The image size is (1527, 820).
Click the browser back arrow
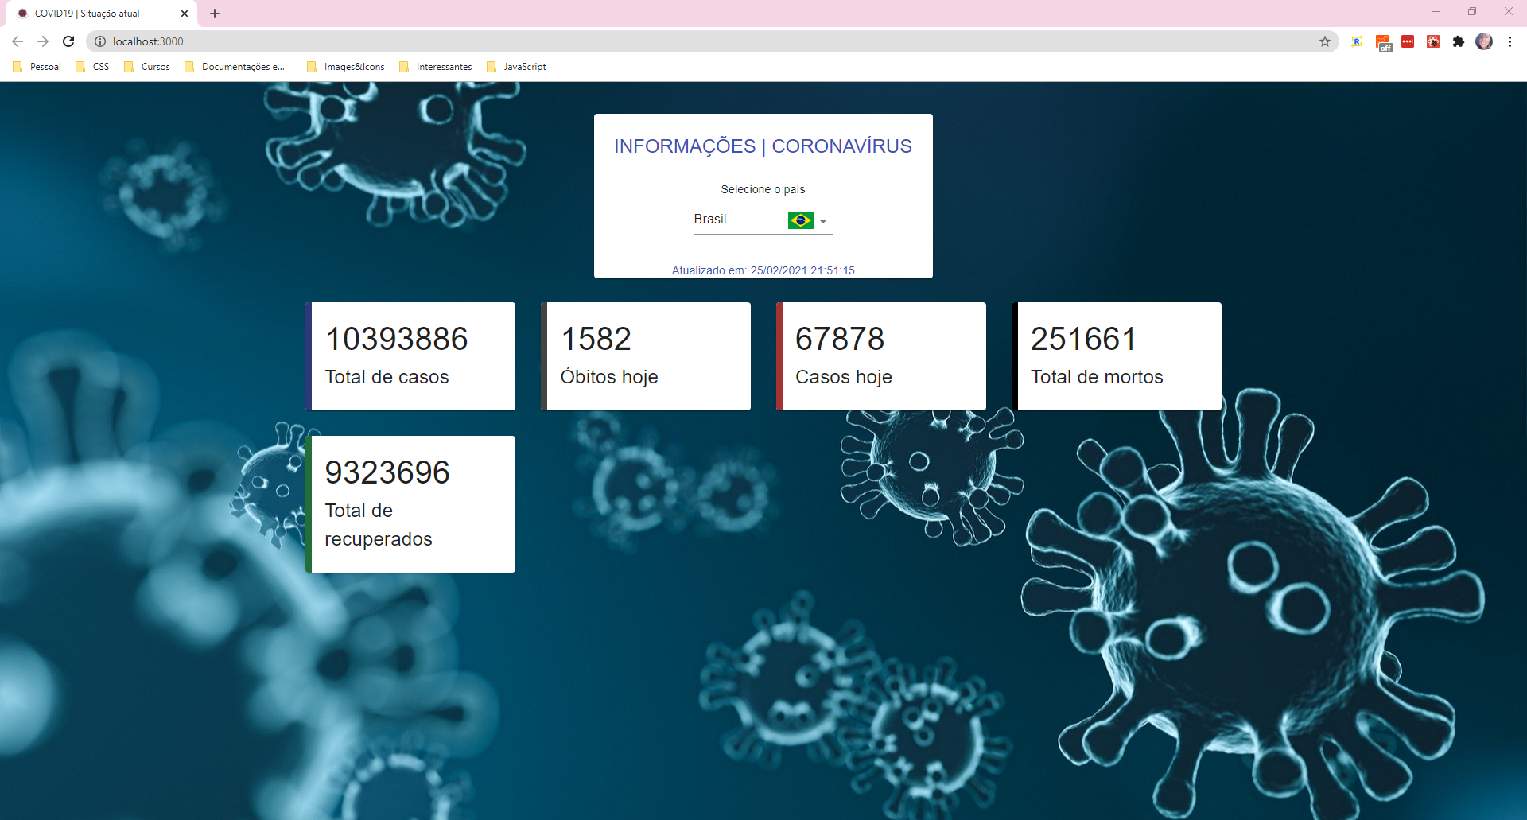click(17, 41)
